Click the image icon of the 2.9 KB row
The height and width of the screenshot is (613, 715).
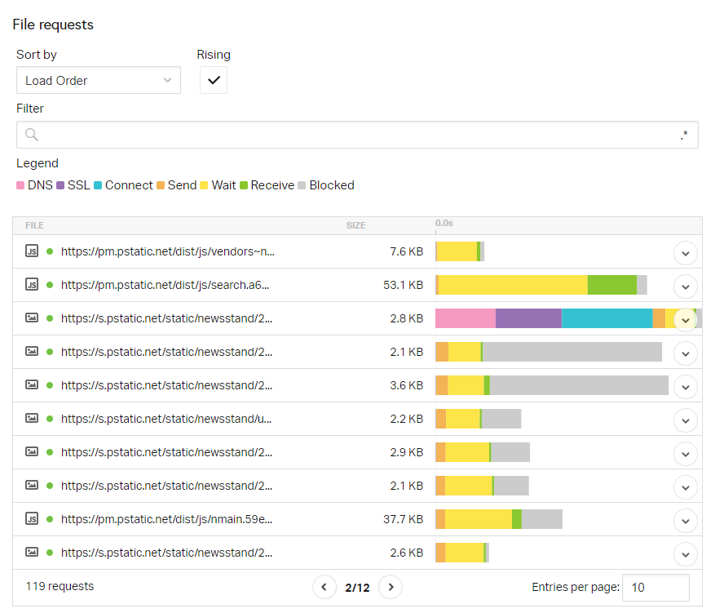32,451
